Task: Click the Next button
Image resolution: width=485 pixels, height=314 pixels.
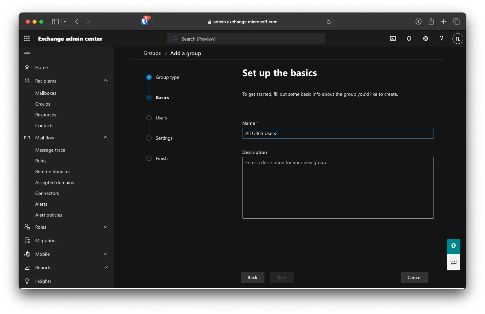Action: (282, 277)
